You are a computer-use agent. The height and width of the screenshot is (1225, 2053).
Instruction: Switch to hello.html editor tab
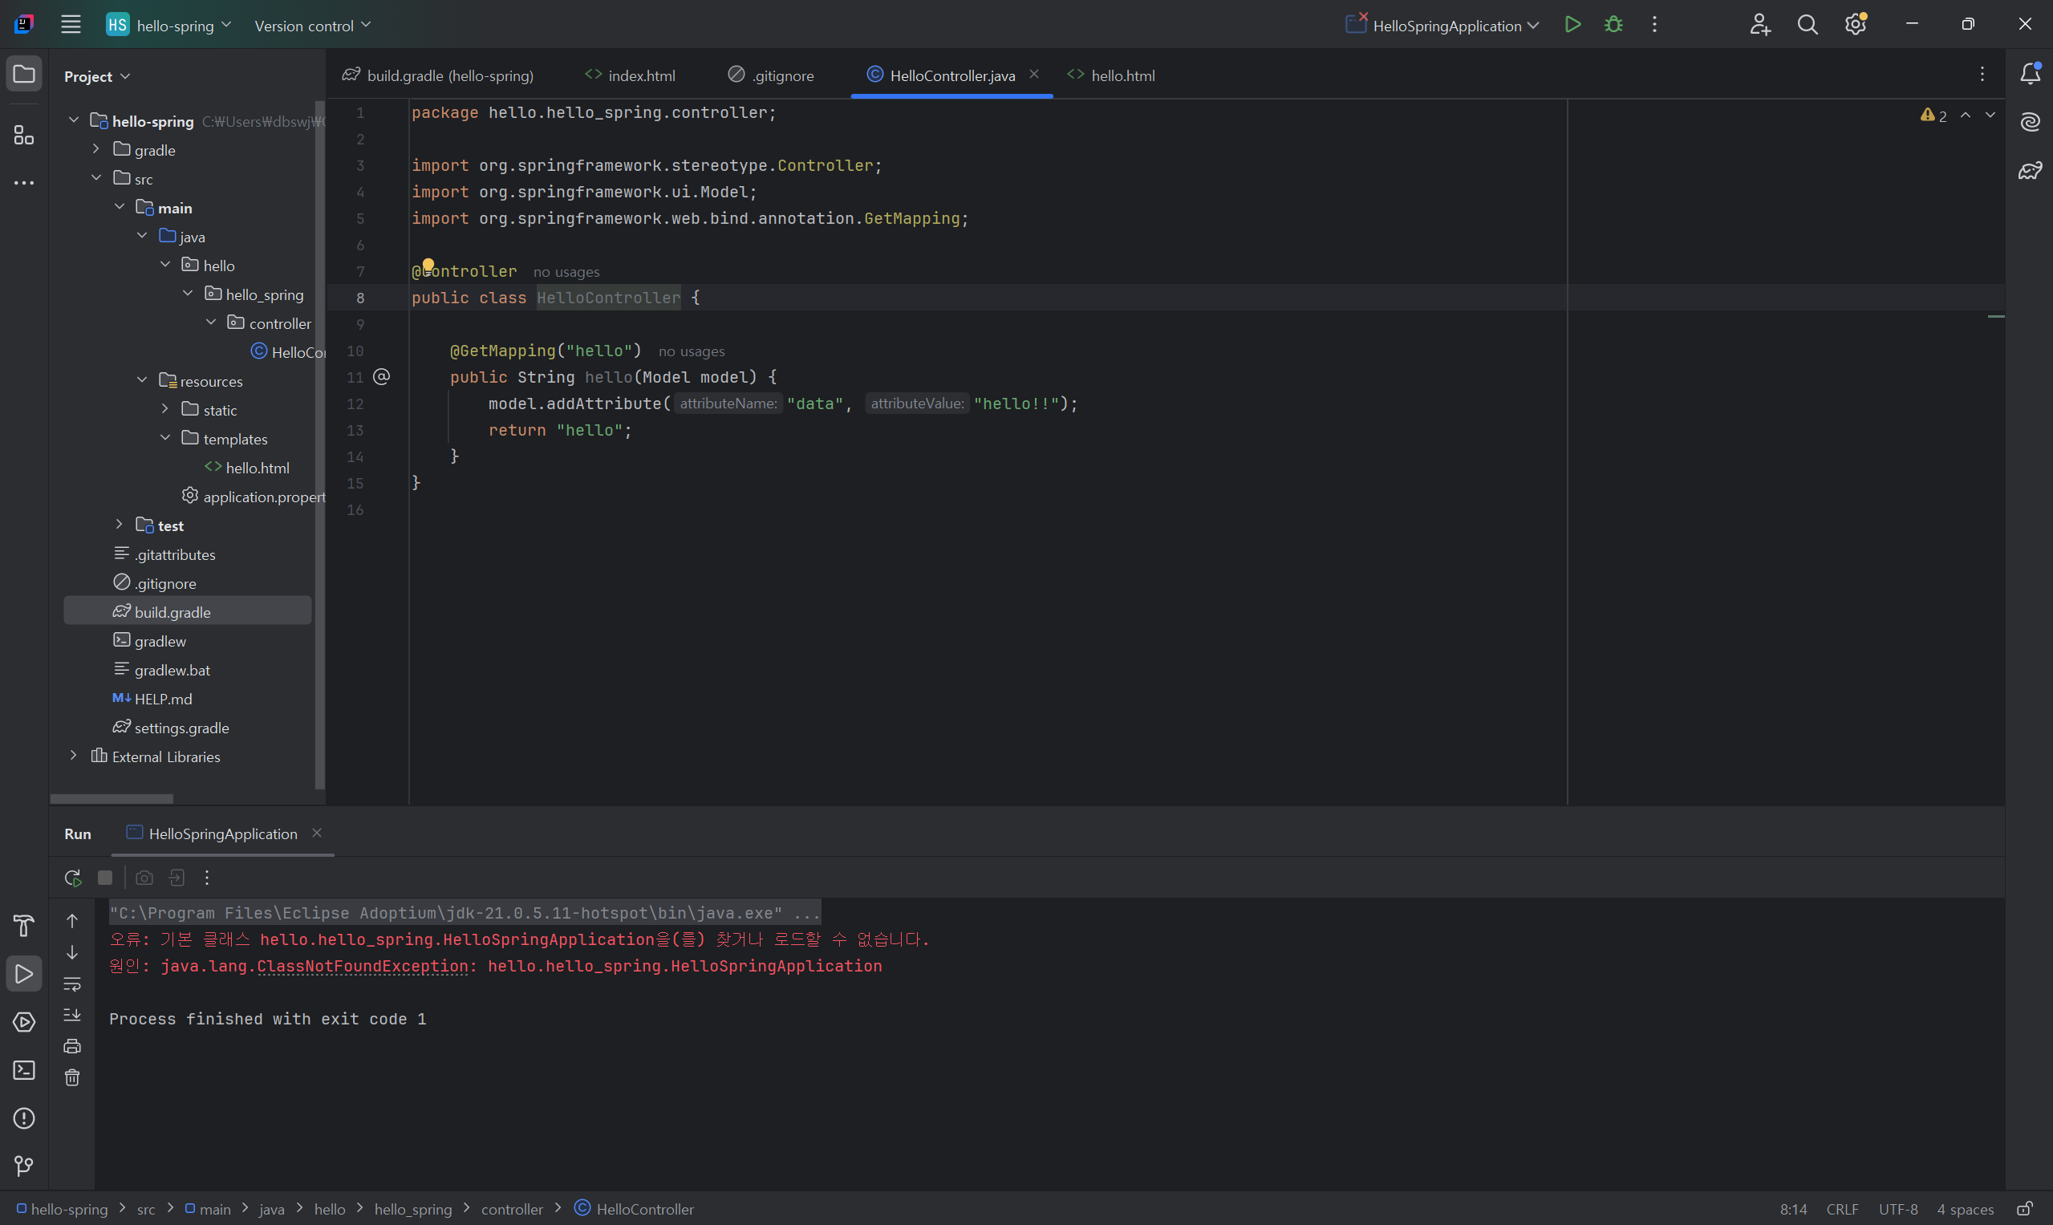coord(1111,75)
